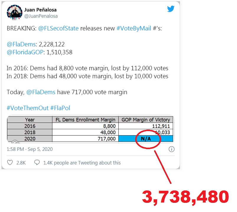Click '1.4K people are Tweeting about this'

click(81, 162)
